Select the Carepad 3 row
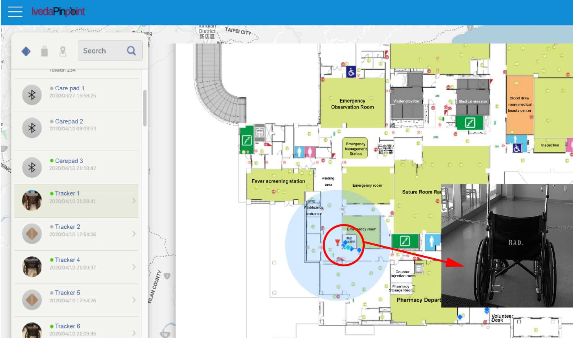The height and width of the screenshot is (338, 573). pos(76,168)
